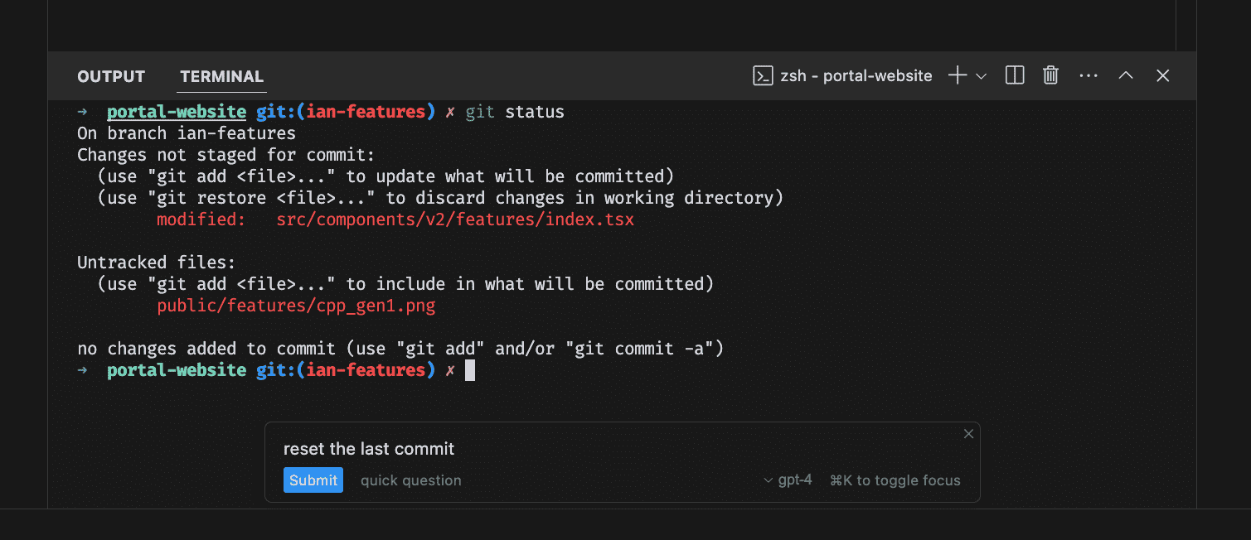Click the 'zsh - portal-website' terminal label
The height and width of the screenshot is (540, 1251).
pyautogui.click(x=856, y=75)
